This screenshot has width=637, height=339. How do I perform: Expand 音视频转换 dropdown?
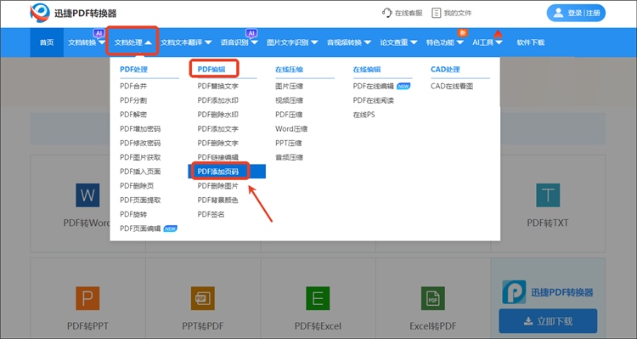point(349,42)
